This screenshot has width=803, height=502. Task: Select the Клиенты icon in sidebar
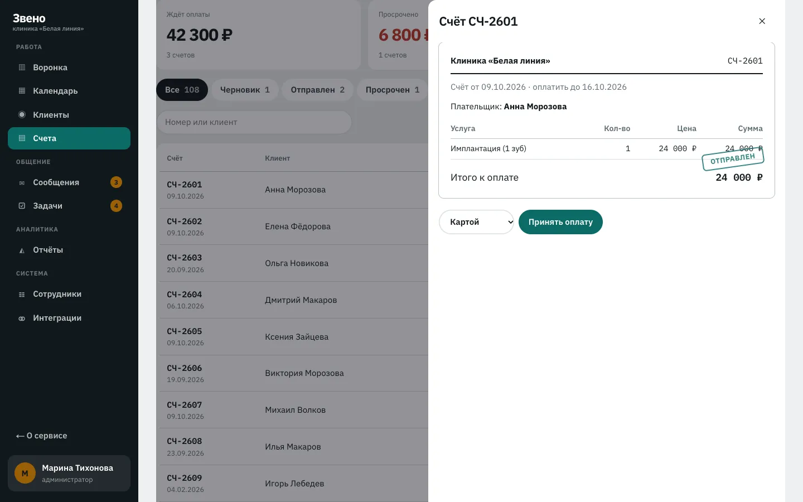pyautogui.click(x=22, y=115)
